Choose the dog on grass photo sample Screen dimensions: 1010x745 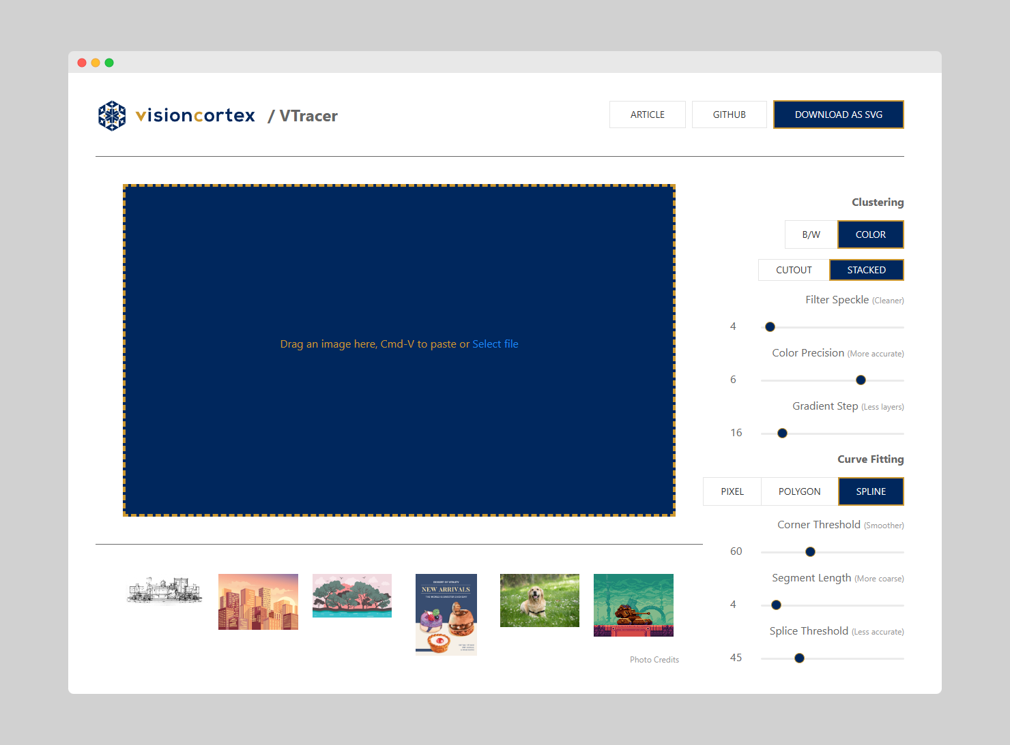(x=540, y=600)
